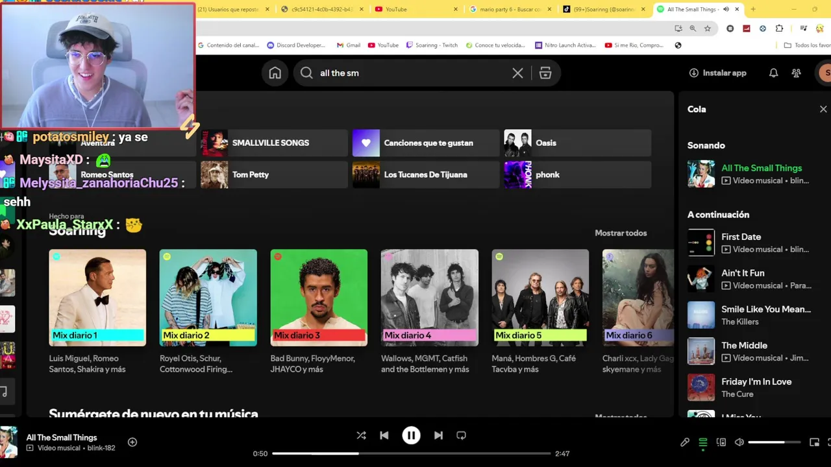Open SMALLVILLE SONGS playlist tile
The width and height of the screenshot is (831, 467).
click(274, 143)
